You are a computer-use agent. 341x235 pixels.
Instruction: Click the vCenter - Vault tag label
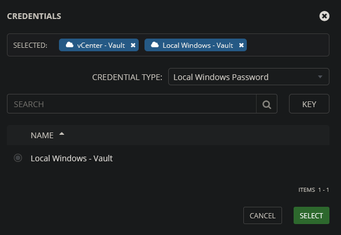pos(101,46)
